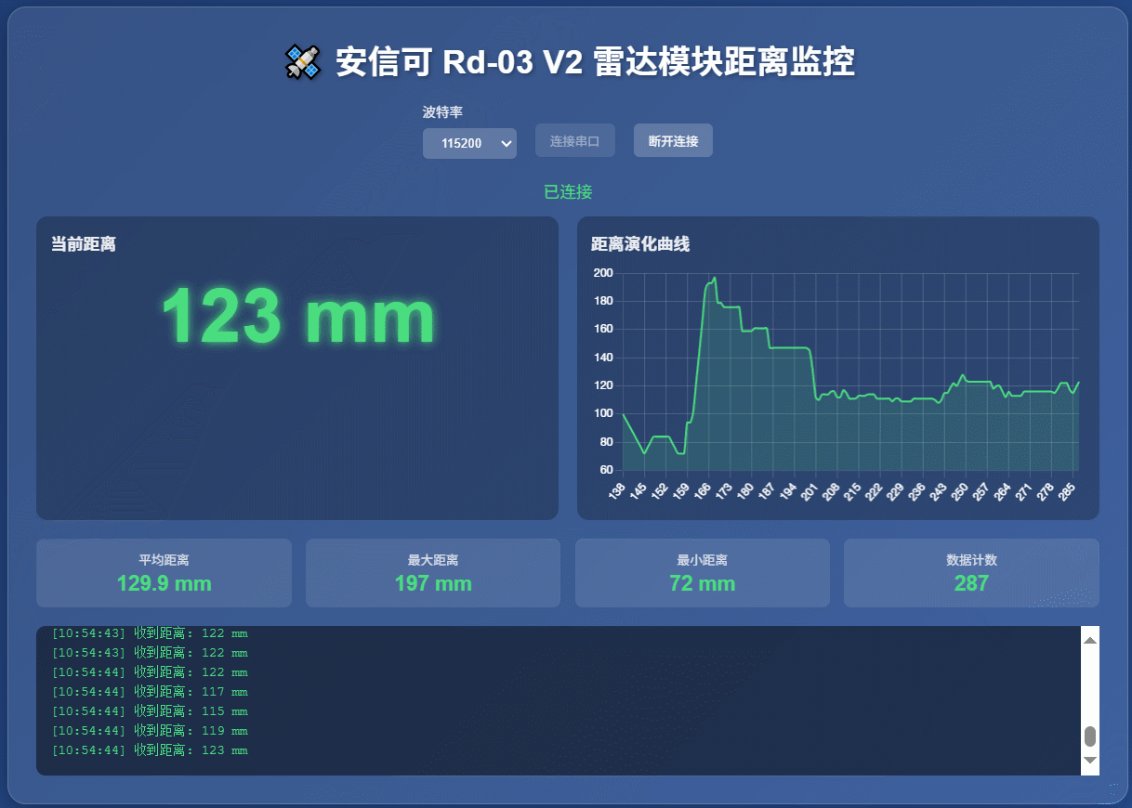Click the log scrollbar thumb
Screen dimensions: 1132x808
[1090, 736]
